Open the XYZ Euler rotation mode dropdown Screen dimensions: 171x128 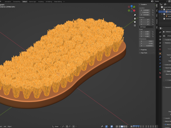click(146, 27)
